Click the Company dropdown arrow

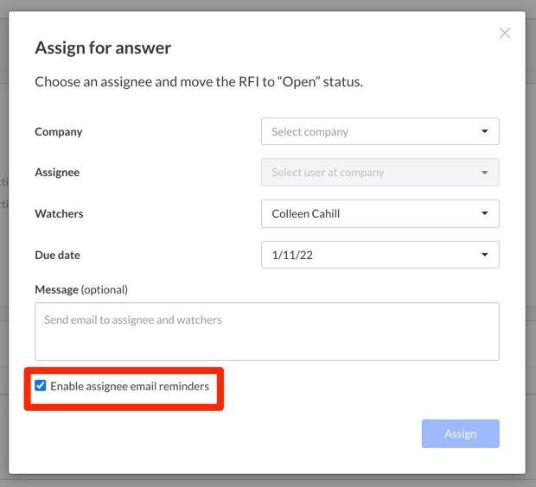coord(484,132)
